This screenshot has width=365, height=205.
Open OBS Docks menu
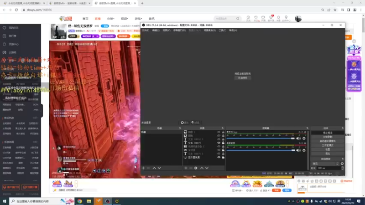tap(179, 31)
